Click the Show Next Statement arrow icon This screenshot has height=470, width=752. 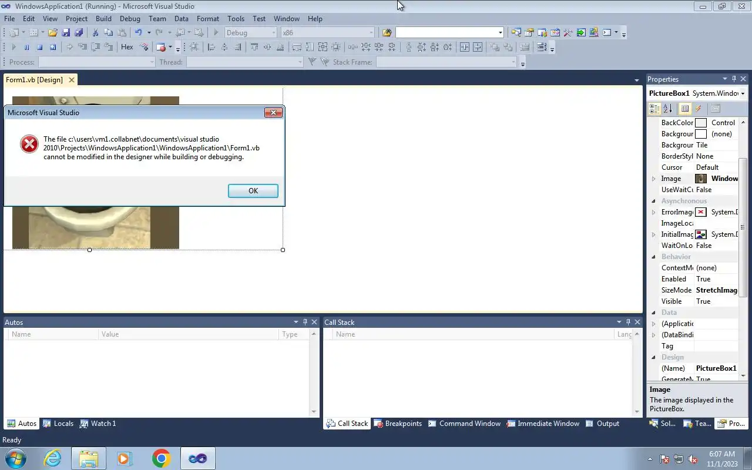(69, 47)
